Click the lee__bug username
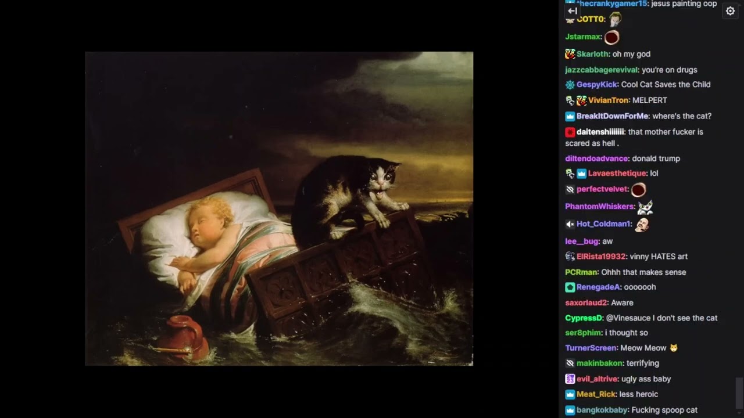 pos(582,242)
